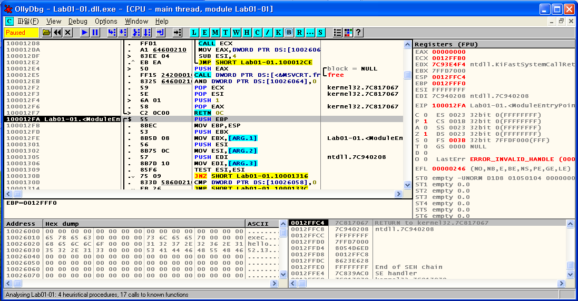Viewport: 578px width, 301px height.
Task: Open Threads window (T button)
Action: click(226, 33)
